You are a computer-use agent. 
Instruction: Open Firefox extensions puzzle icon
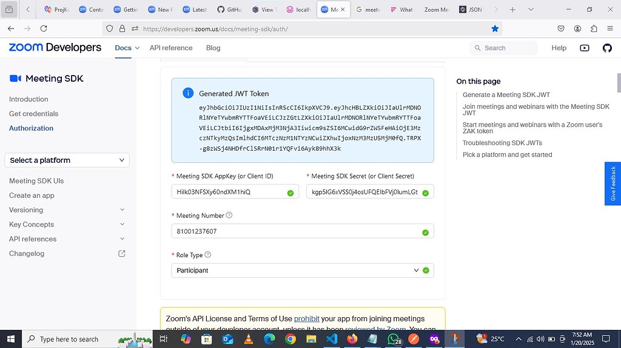[594, 28]
